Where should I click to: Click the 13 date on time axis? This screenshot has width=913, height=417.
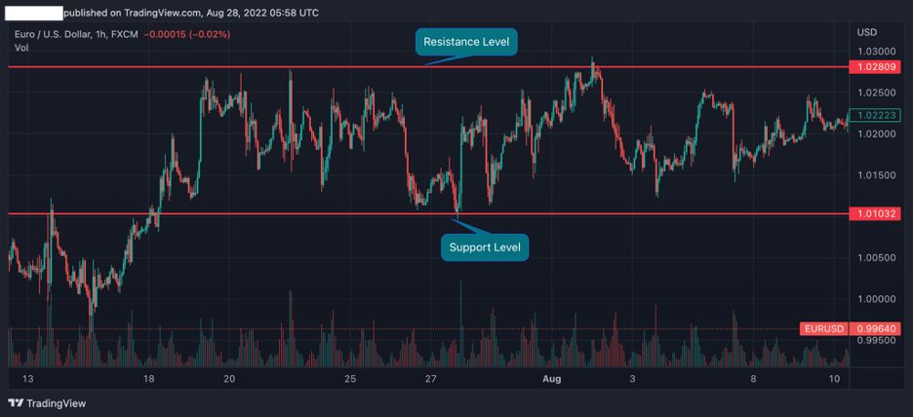pos(27,379)
